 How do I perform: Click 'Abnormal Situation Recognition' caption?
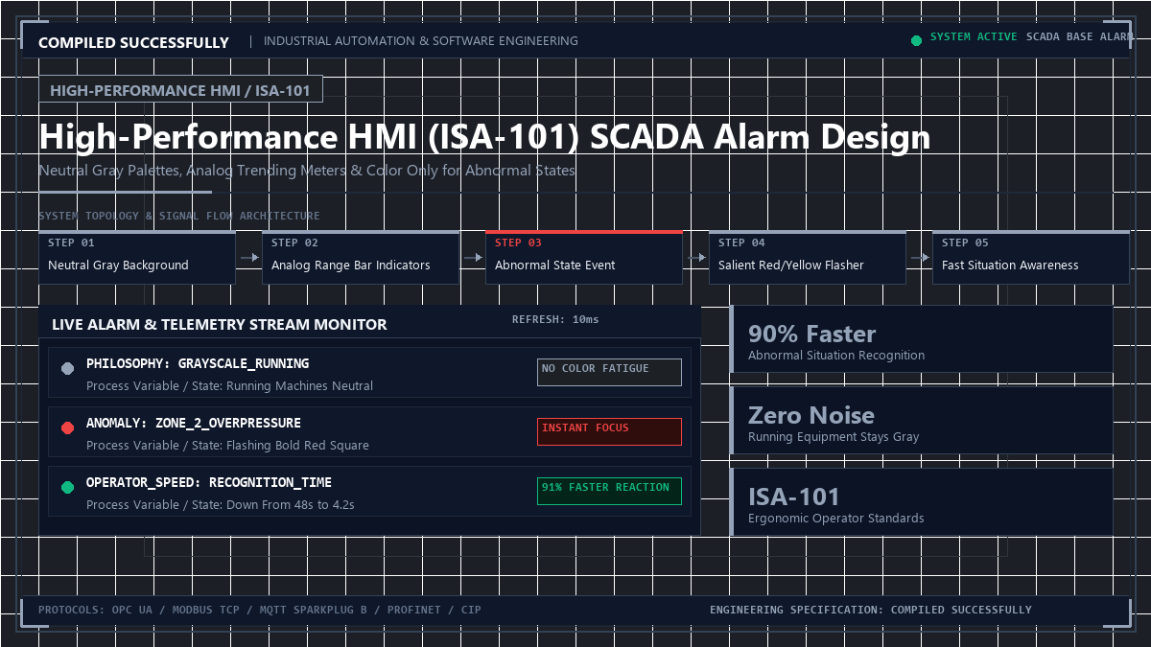[836, 356]
